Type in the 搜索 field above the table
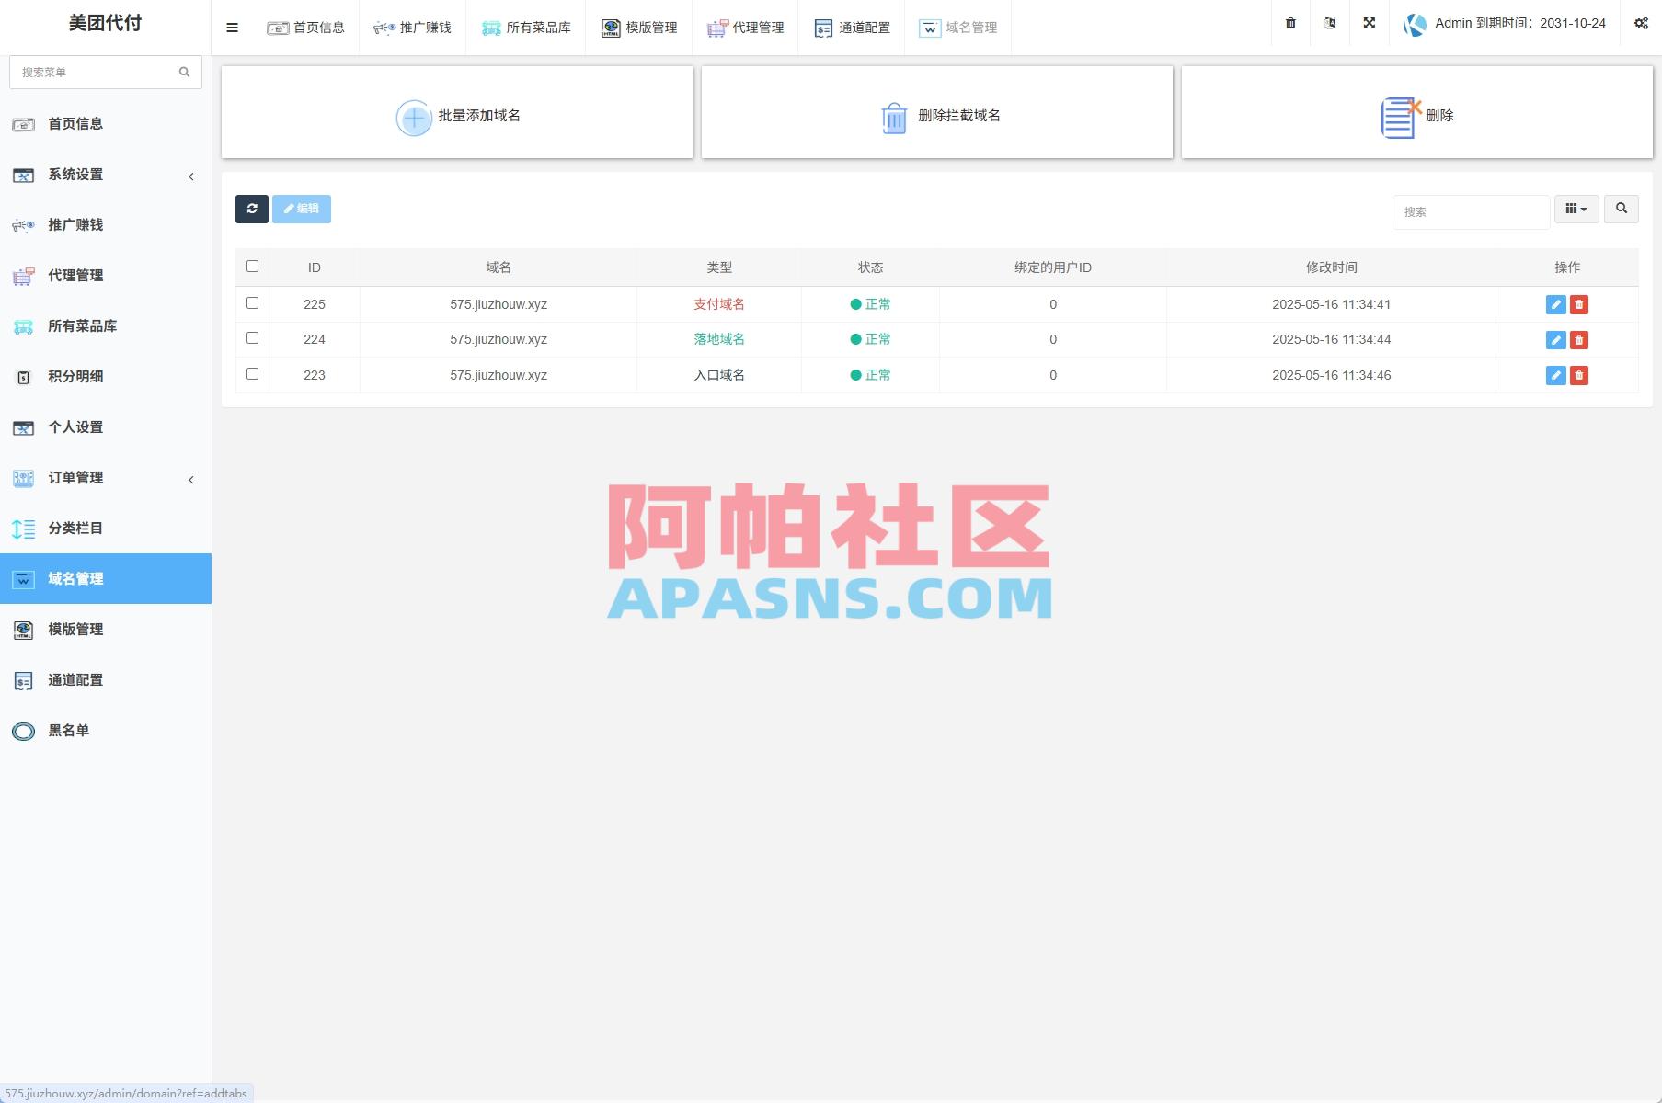Image resolution: width=1662 pixels, height=1103 pixels. [x=1470, y=210]
